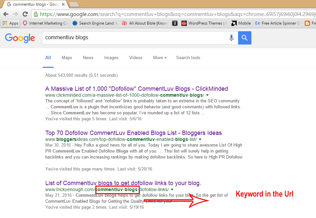Open Internet Marketing bookmark
This screenshot has height=218, width=316.
tap(45, 23)
